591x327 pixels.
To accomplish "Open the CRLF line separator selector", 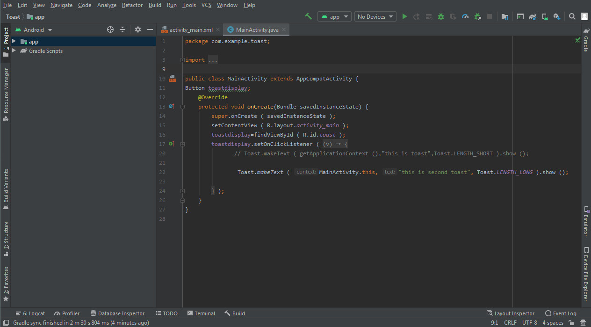I will (510, 323).
